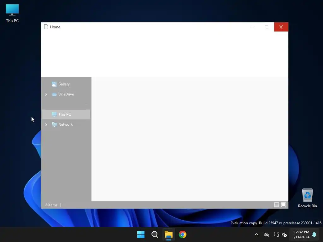This screenshot has width=323, height=242.
Task: Open the clock and date flyout
Action: 301,234
